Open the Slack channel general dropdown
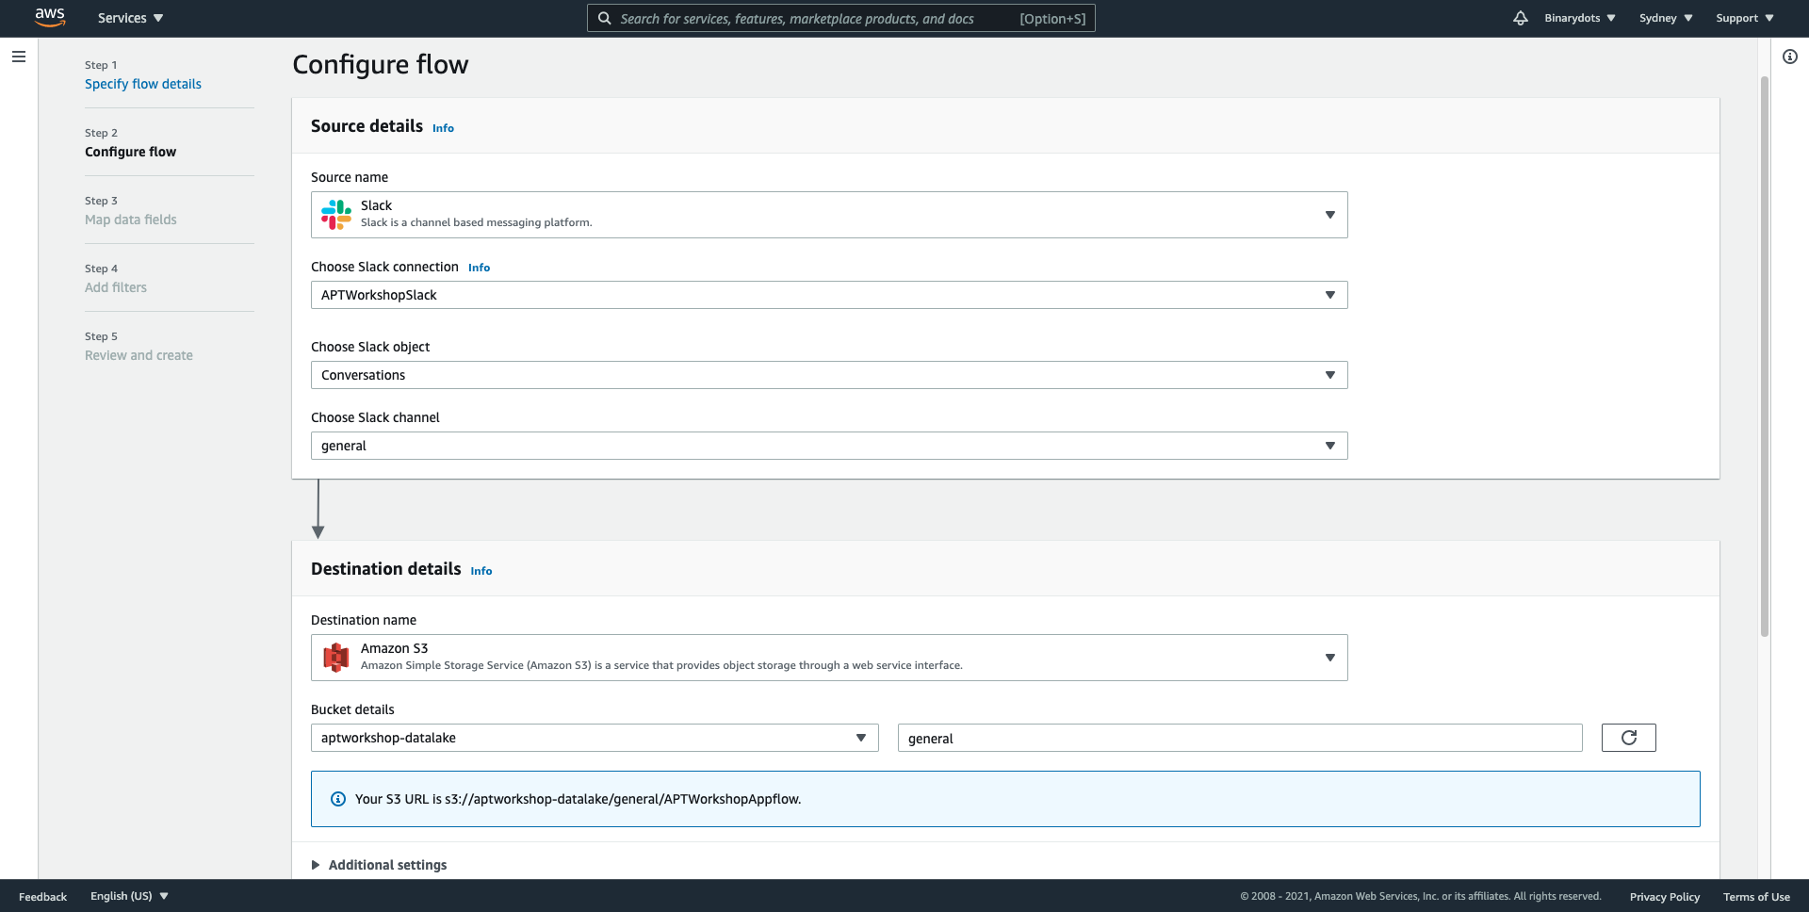The height and width of the screenshot is (912, 1809). (x=829, y=446)
